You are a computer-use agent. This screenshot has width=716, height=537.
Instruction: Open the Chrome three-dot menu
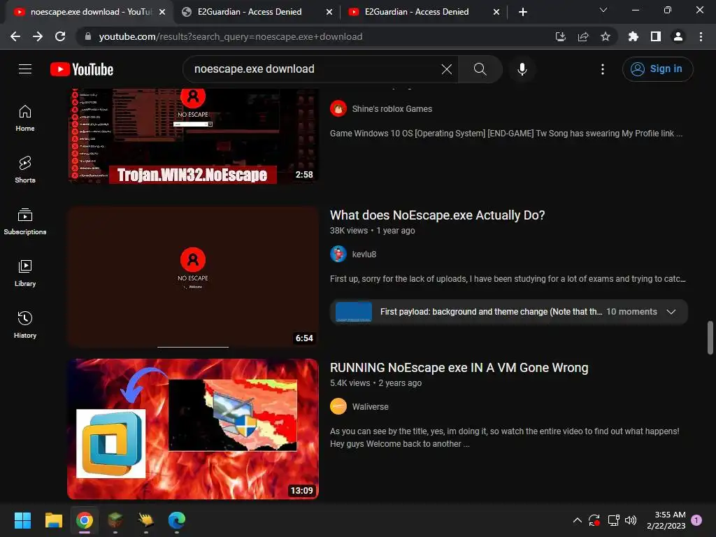click(x=701, y=36)
